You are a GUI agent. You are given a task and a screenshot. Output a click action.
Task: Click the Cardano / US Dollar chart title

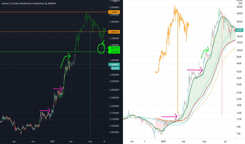(29, 3)
